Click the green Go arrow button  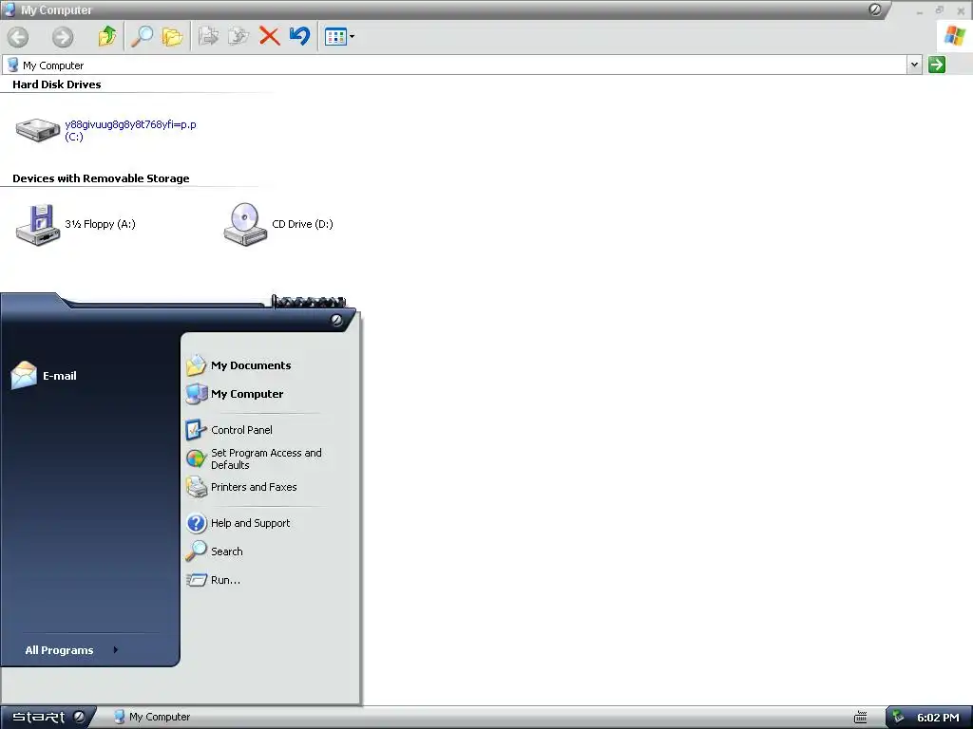936,65
